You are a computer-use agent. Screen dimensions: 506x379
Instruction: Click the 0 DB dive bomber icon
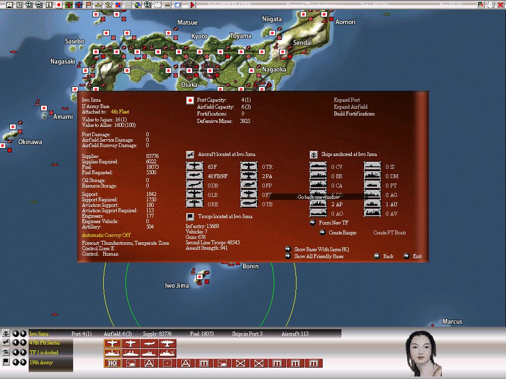tap(195, 185)
